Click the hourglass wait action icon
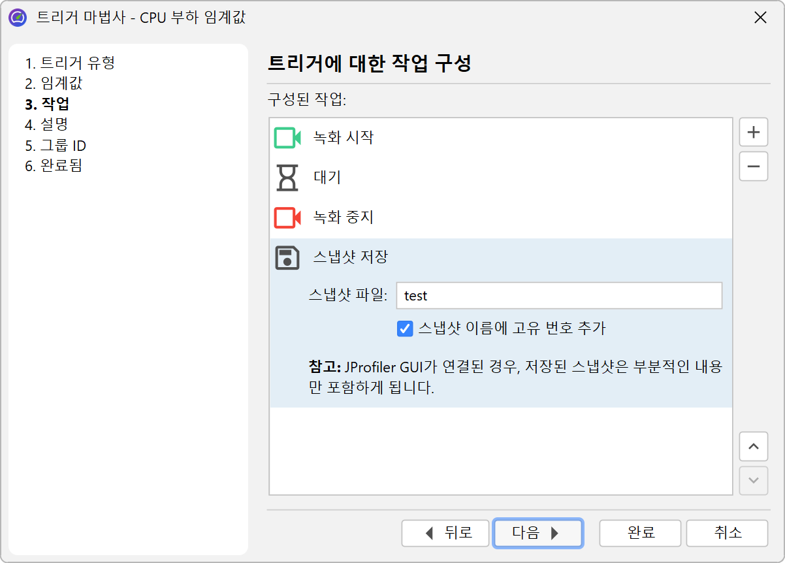This screenshot has width=785, height=563. 287,178
